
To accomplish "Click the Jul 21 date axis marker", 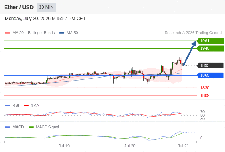I will 183,146.
